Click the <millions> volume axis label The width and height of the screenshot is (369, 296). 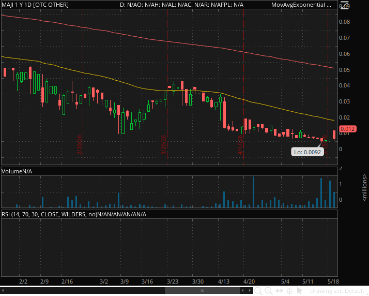click(x=364, y=188)
